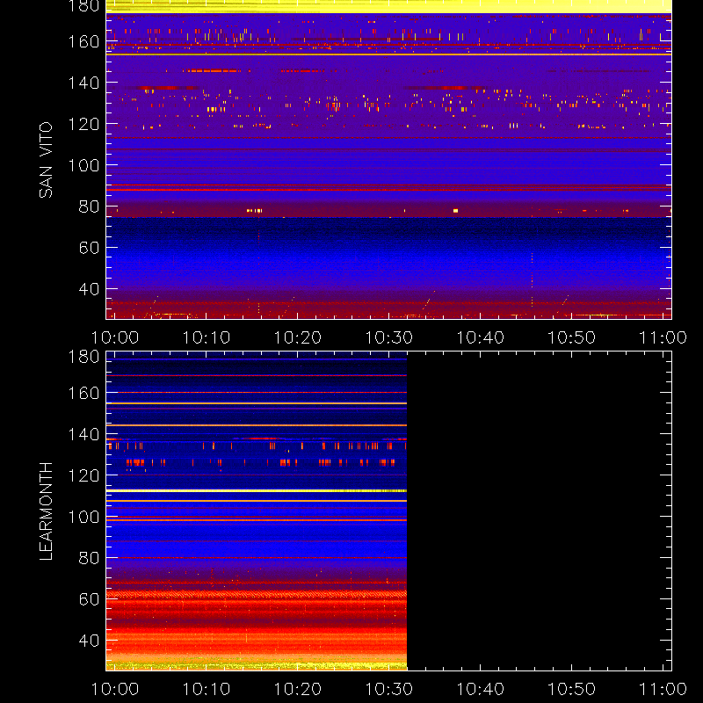703x703 pixels.
Task: Click the 10:00 time label under SAN VITO plot
Action: pos(115,337)
